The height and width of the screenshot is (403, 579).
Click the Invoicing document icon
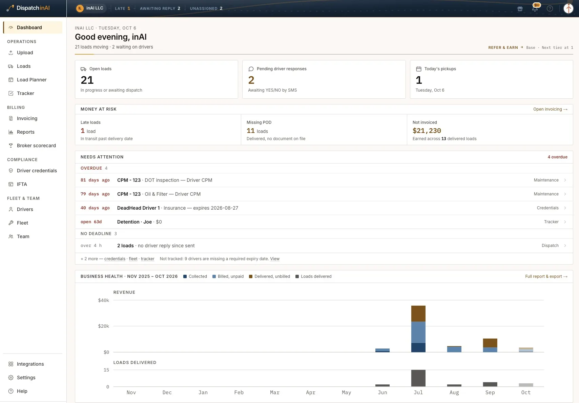coord(11,118)
